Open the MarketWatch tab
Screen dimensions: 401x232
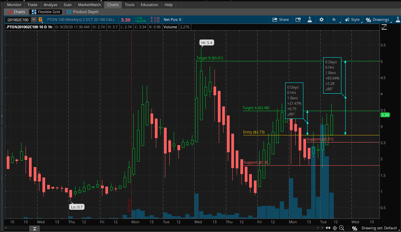click(x=90, y=5)
